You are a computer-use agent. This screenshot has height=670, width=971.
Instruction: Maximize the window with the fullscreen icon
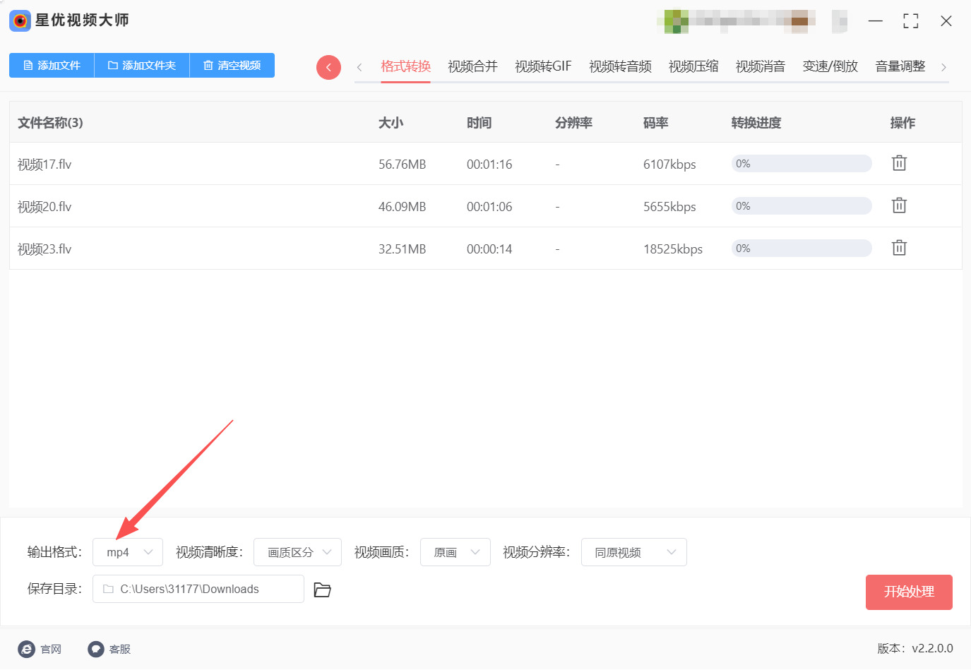coord(911,21)
